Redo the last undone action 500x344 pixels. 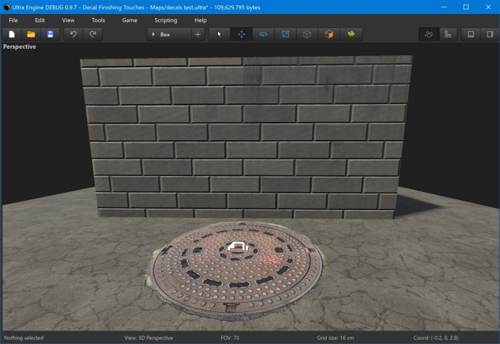[x=93, y=34]
